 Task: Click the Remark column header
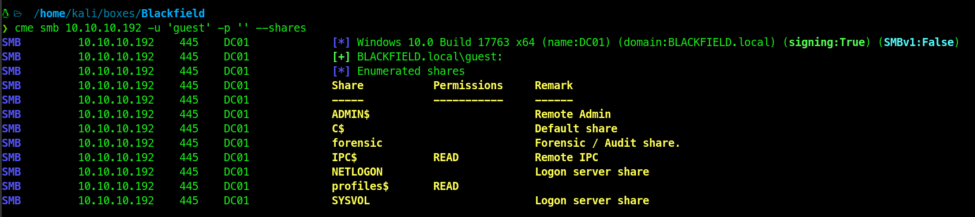[x=554, y=85]
